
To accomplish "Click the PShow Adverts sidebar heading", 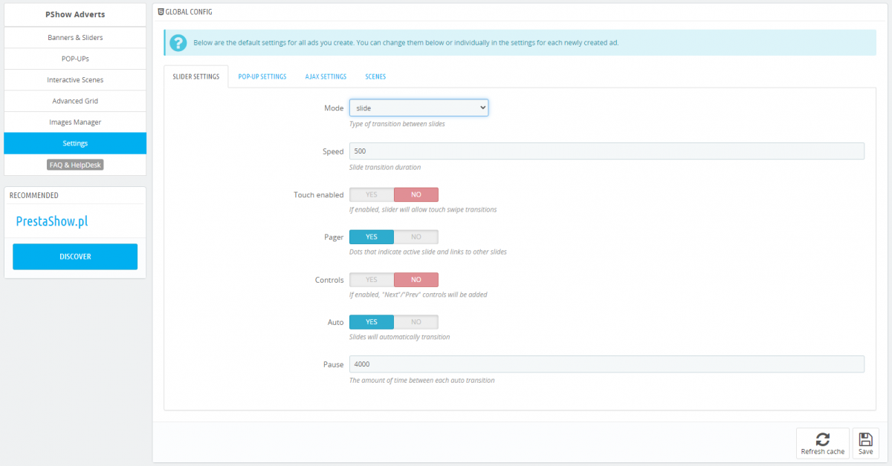I will coord(75,14).
